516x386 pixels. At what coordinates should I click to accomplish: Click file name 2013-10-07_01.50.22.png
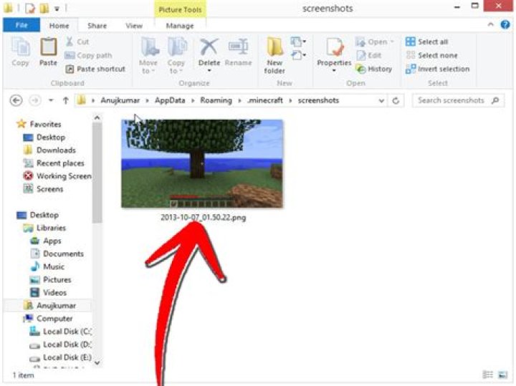(x=203, y=217)
